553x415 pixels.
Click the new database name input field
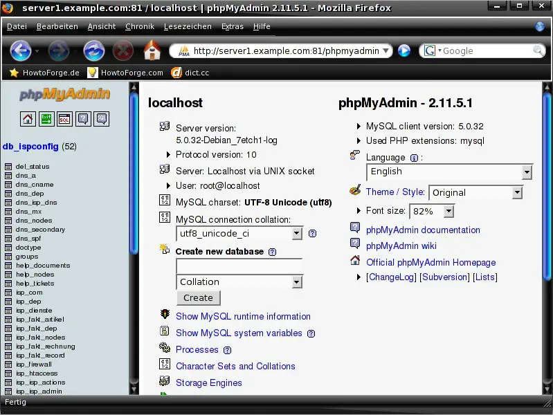(x=239, y=266)
